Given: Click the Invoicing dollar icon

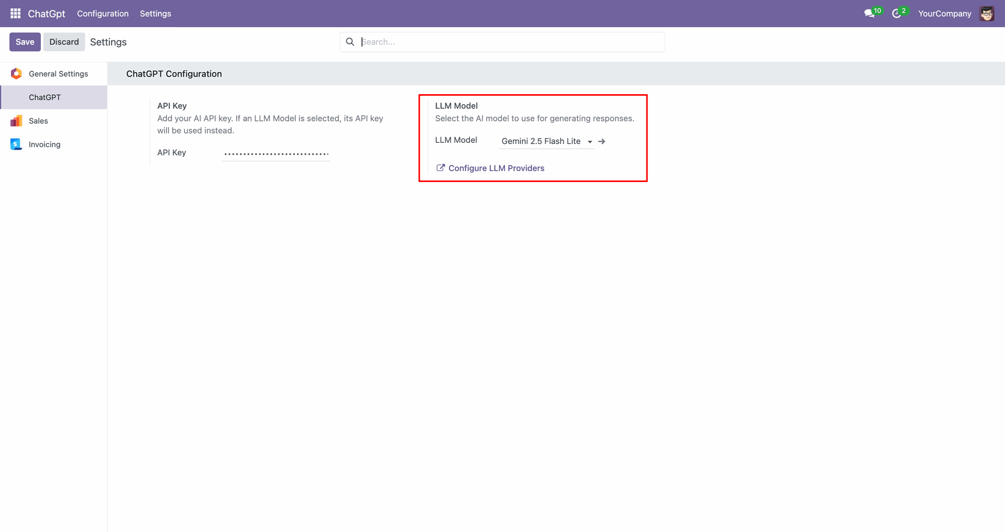Looking at the screenshot, I should [x=16, y=144].
